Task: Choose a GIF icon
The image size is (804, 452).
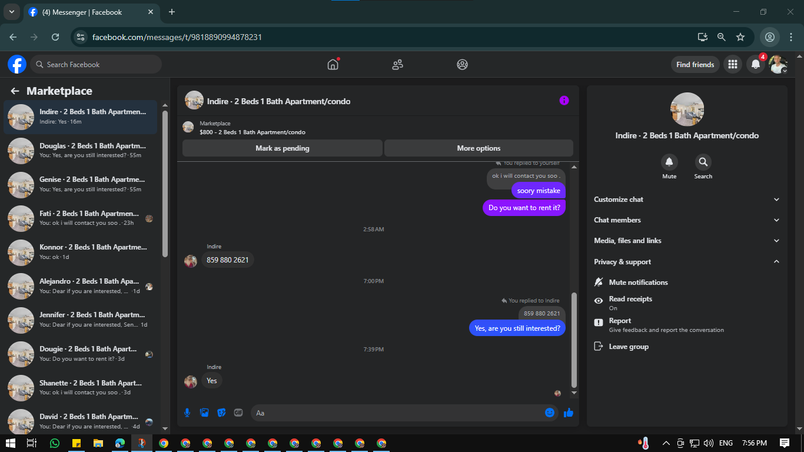Action: [238, 413]
